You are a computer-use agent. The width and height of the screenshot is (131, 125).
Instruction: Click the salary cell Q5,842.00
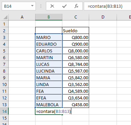(76, 78)
